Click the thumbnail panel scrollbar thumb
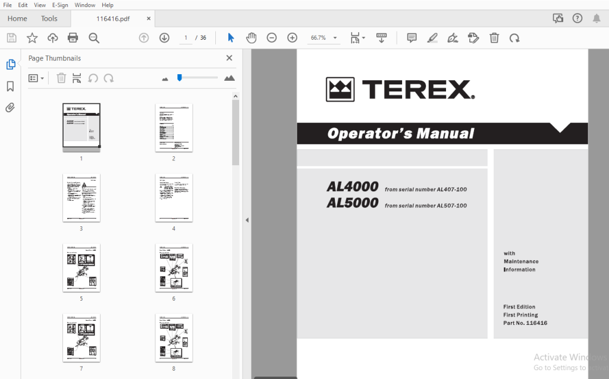 236,132
